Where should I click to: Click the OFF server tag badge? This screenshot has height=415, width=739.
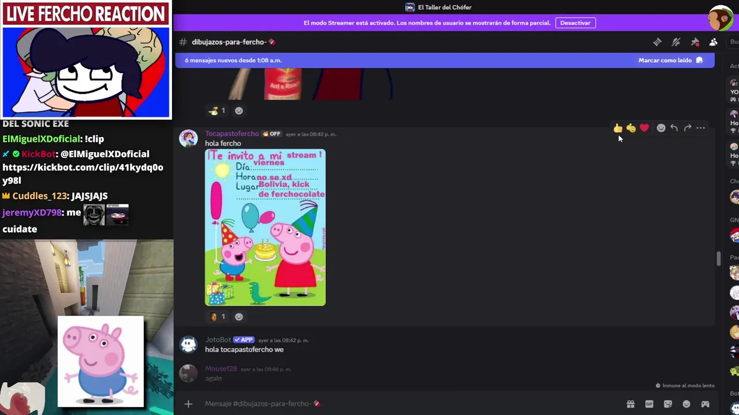pyautogui.click(x=271, y=134)
